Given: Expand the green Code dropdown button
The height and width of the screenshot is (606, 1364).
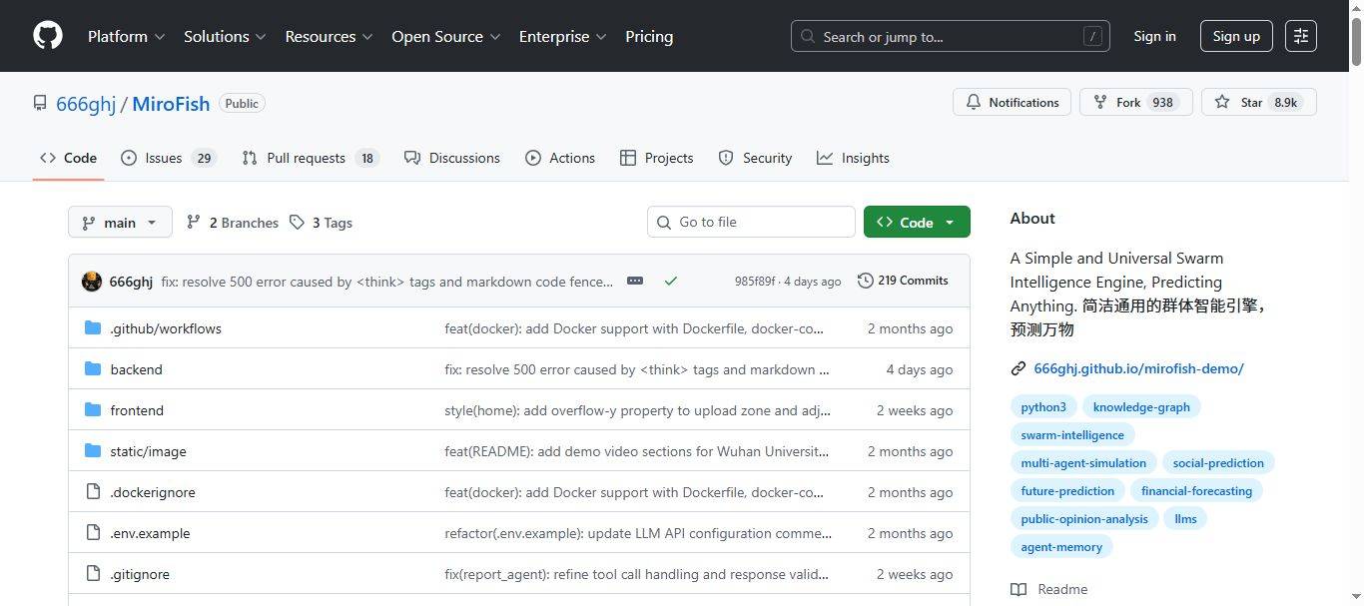Looking at the screenshot, I should [916, 223].
